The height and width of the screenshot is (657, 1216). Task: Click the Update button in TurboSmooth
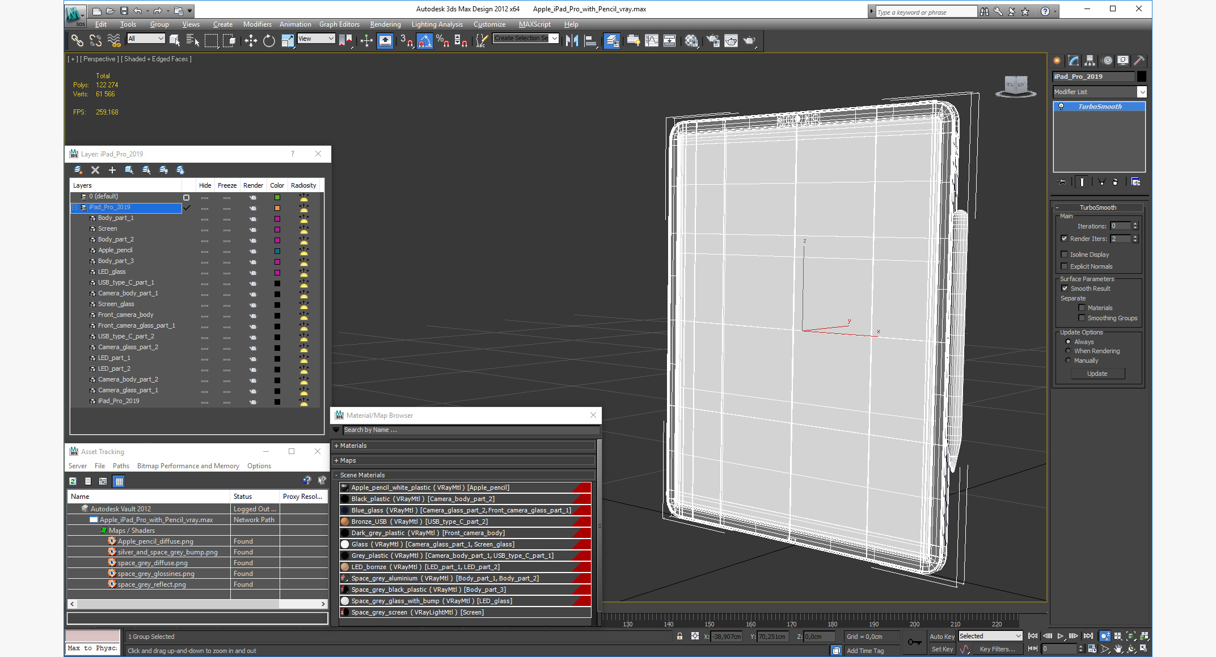point(1097,374)
